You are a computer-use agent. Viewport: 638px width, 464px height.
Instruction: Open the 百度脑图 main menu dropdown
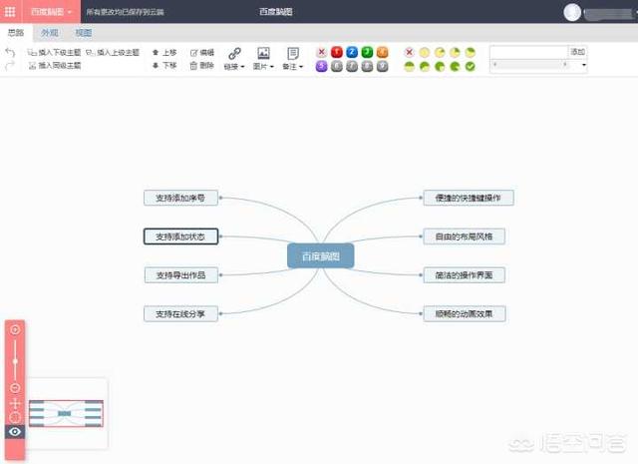51,11
